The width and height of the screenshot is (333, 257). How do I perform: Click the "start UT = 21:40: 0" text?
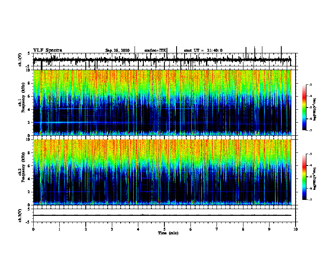coord(203,50)
